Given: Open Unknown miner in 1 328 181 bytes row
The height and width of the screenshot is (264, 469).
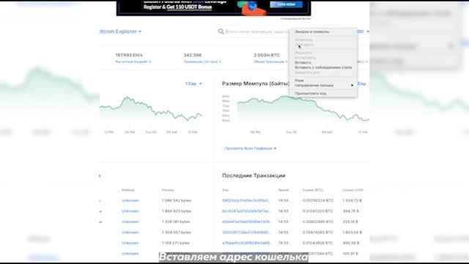Looking at the screenshot, I should (130, 221).
